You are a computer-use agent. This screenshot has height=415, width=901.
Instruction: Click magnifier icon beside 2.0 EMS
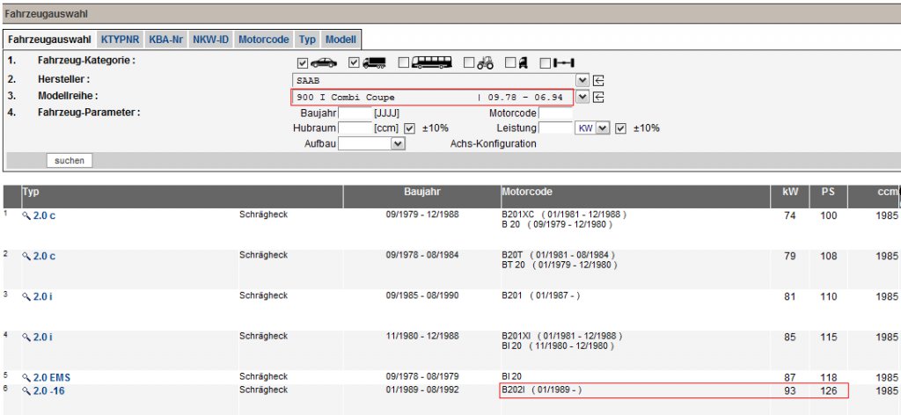26,378
